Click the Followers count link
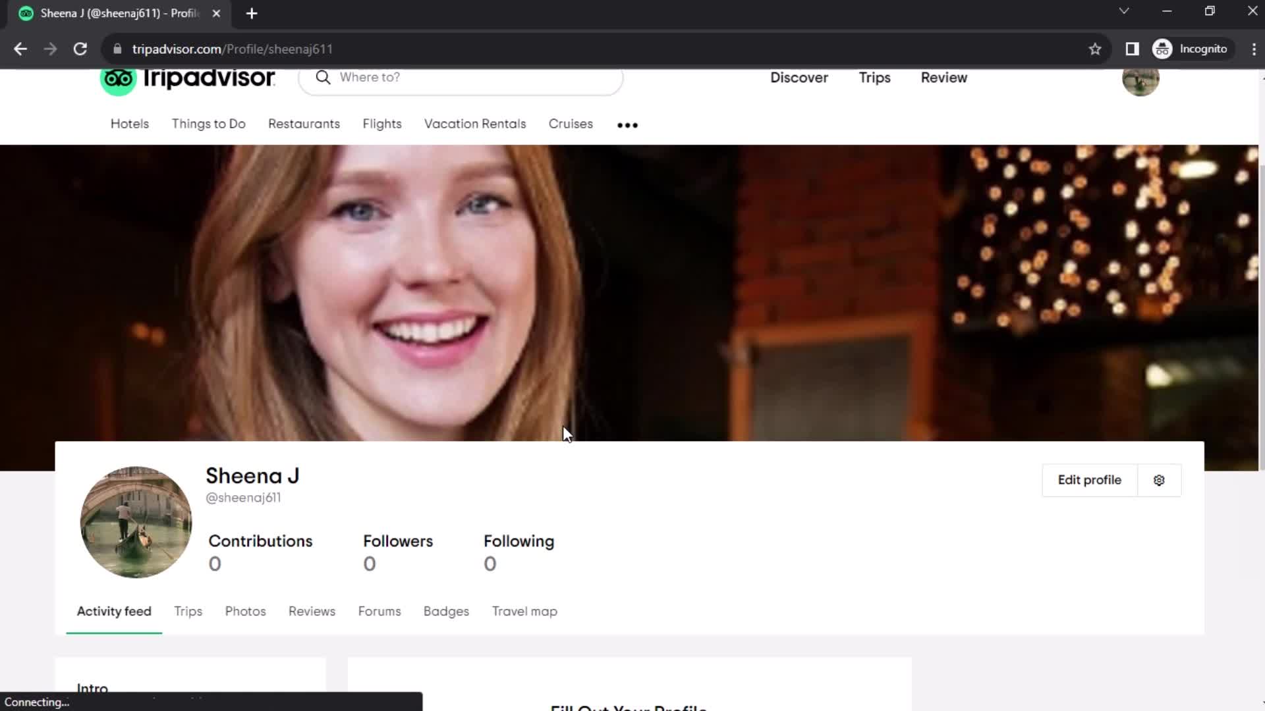Viewport: 1265px width, 711px height. pos(399,552)
